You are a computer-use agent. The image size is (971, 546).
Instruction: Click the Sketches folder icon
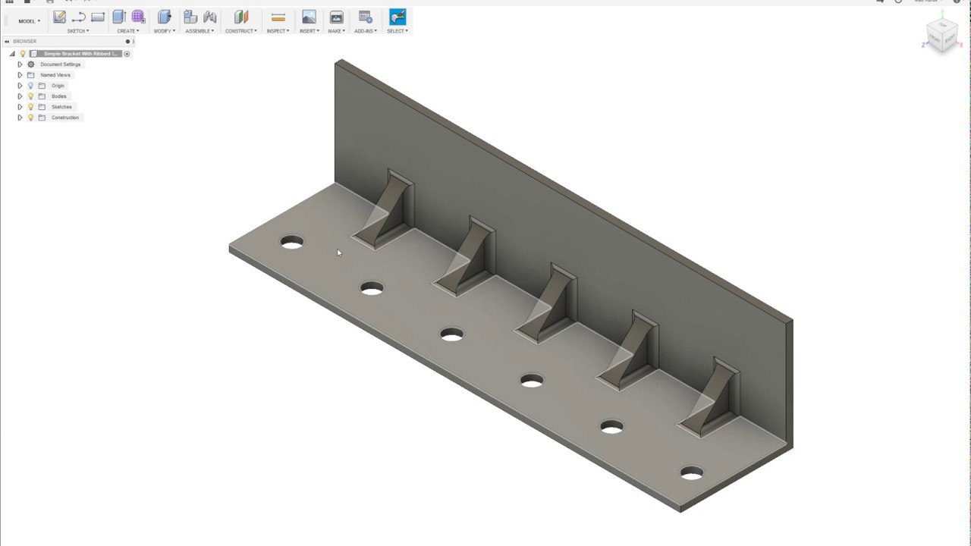(42, 107)
